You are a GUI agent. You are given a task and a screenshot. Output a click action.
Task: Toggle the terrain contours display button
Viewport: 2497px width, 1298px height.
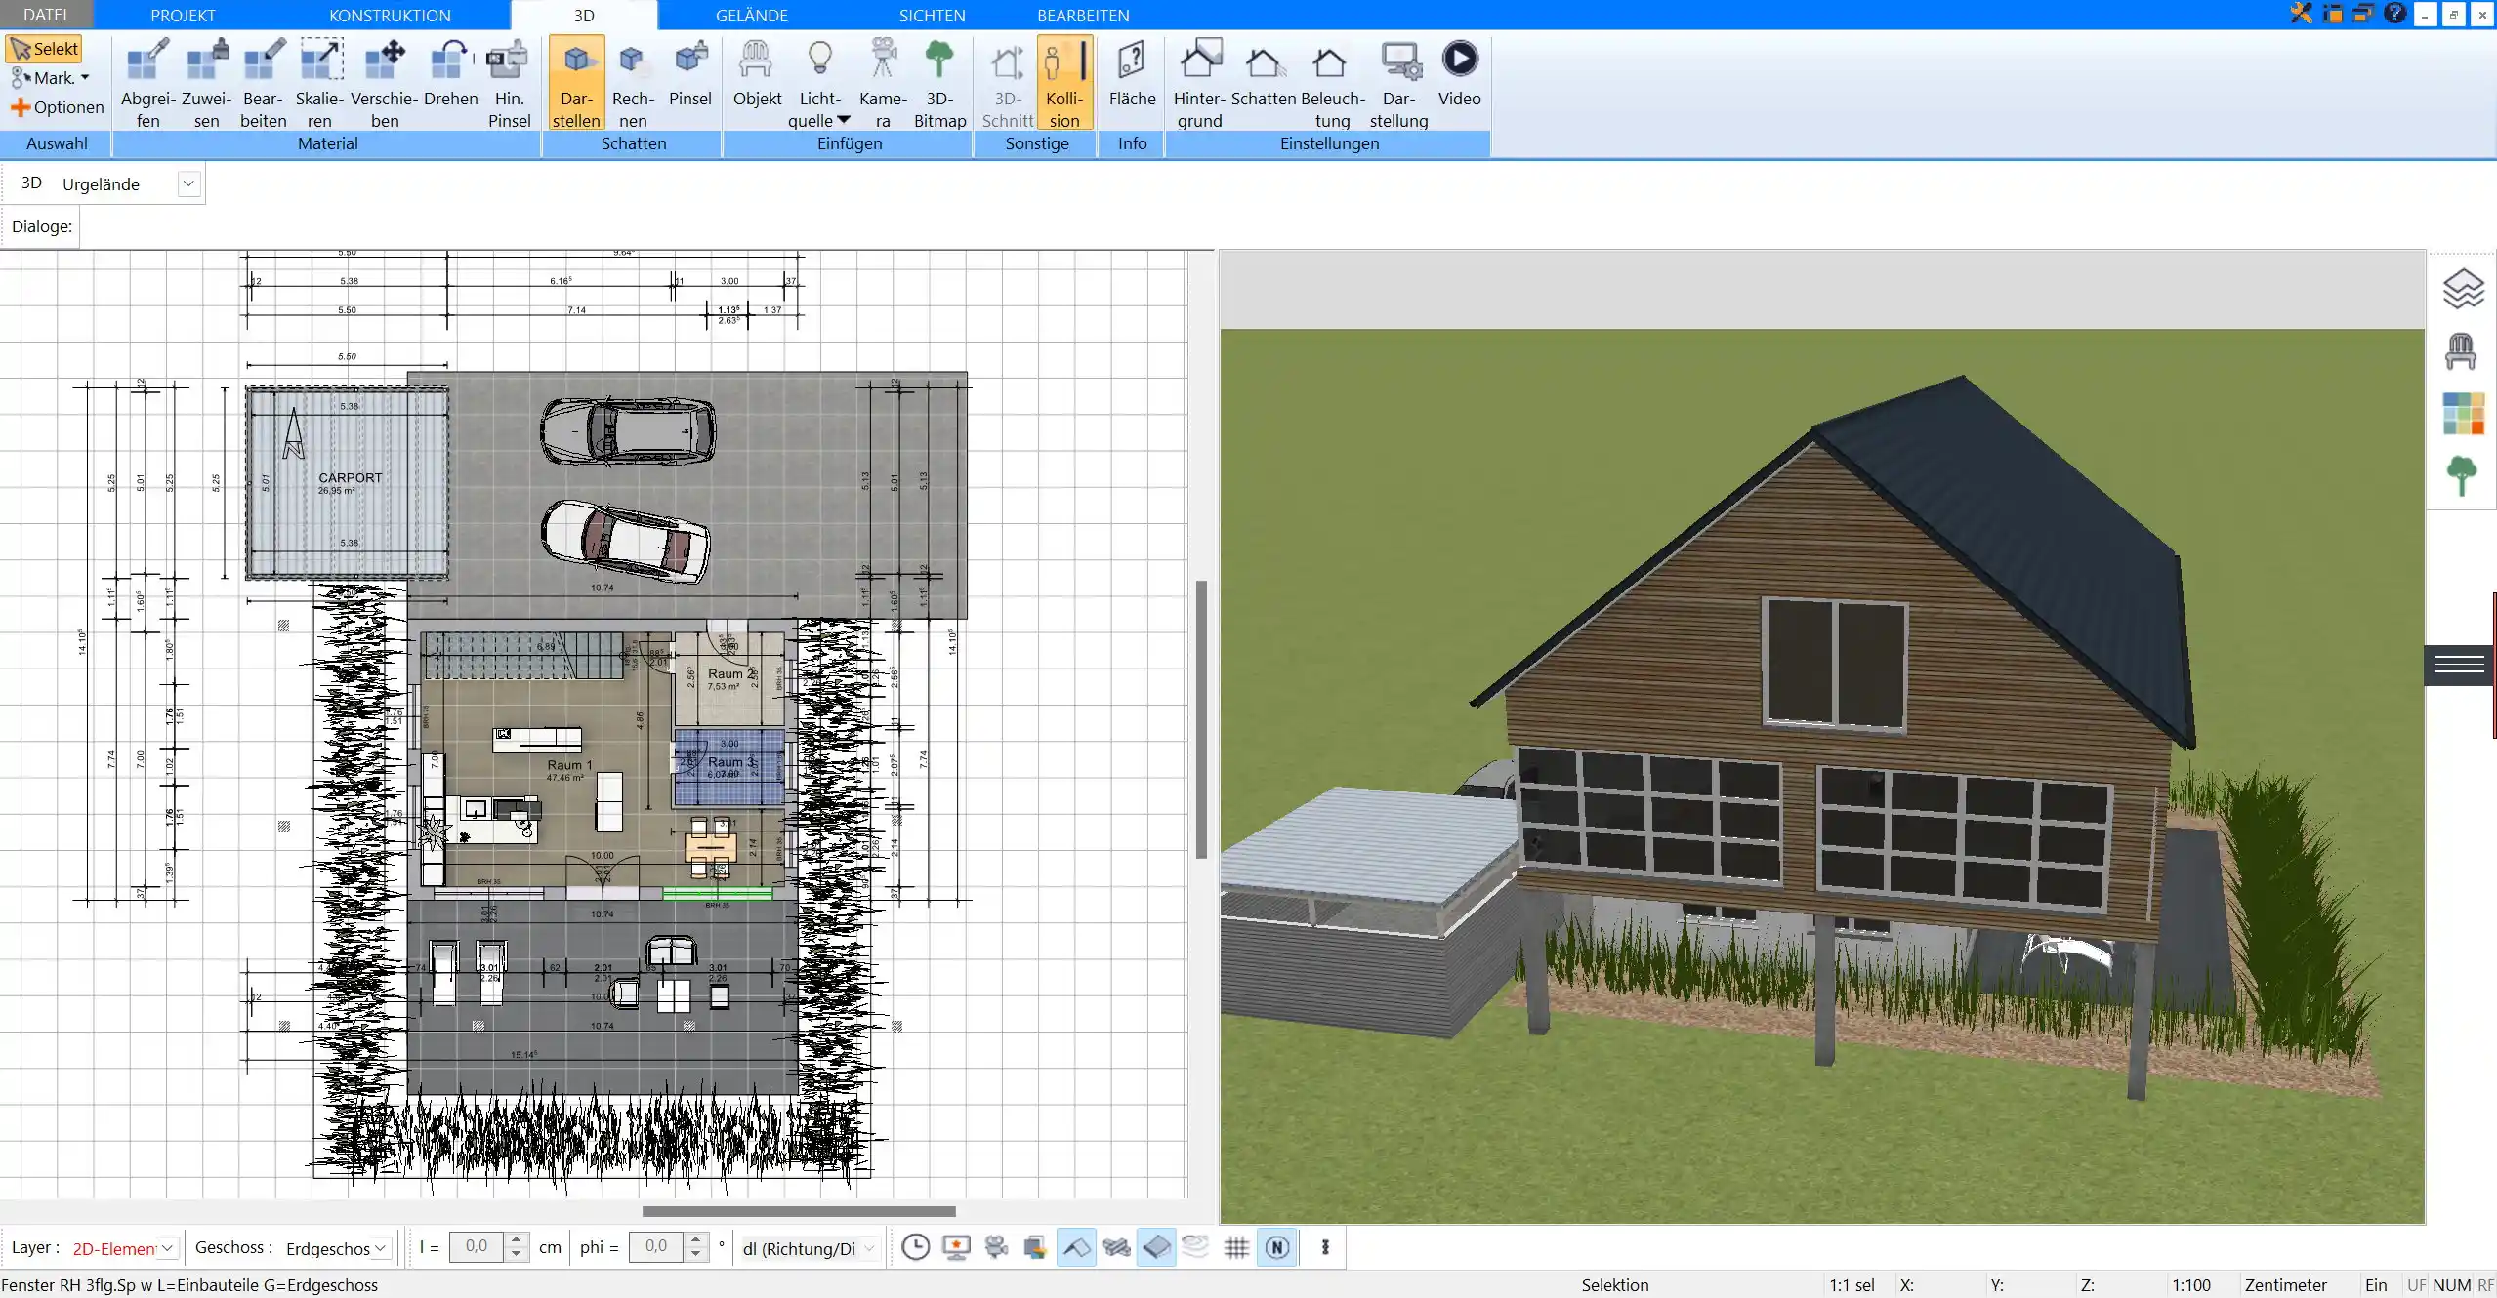click(1196, 1247)
